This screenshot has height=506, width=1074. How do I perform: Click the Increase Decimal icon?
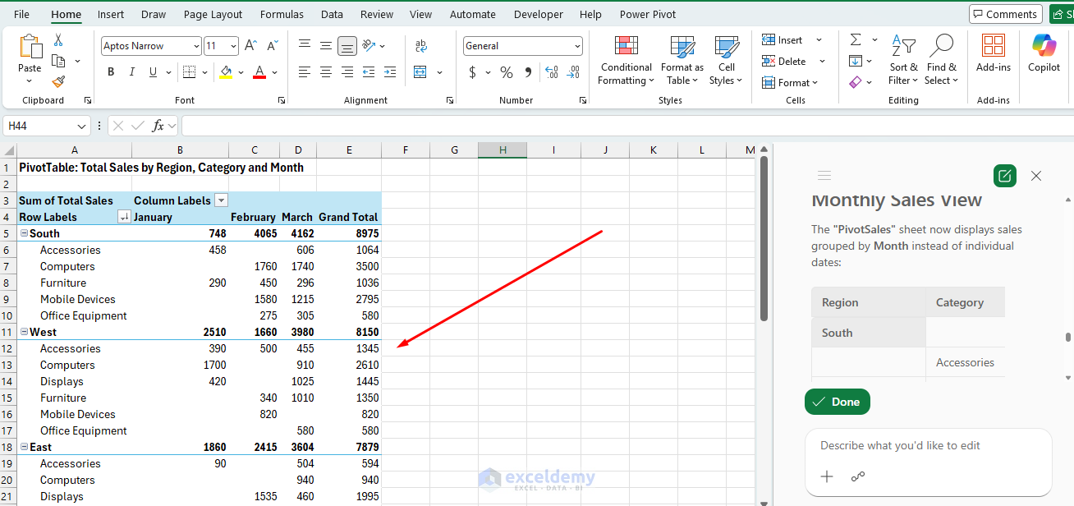(x=552, y=72)
